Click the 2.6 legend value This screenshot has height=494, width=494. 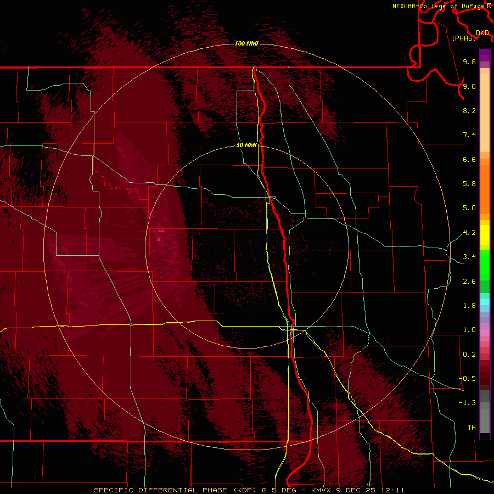point(469,282)
